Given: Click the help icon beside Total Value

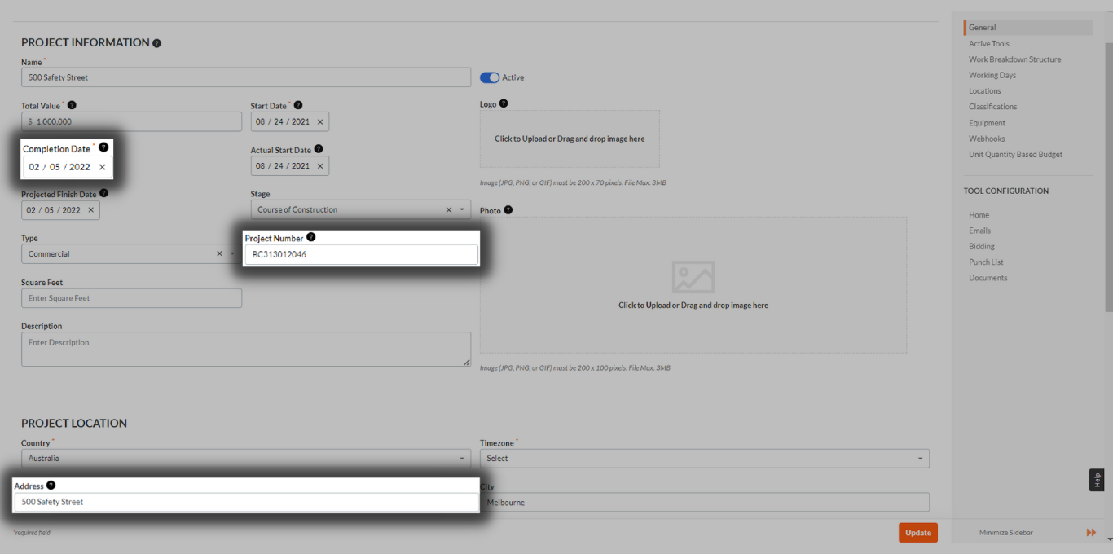Looking at the screenshot, I should point(72,104).
